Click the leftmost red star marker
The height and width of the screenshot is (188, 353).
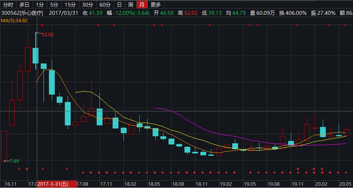[83, 173]
